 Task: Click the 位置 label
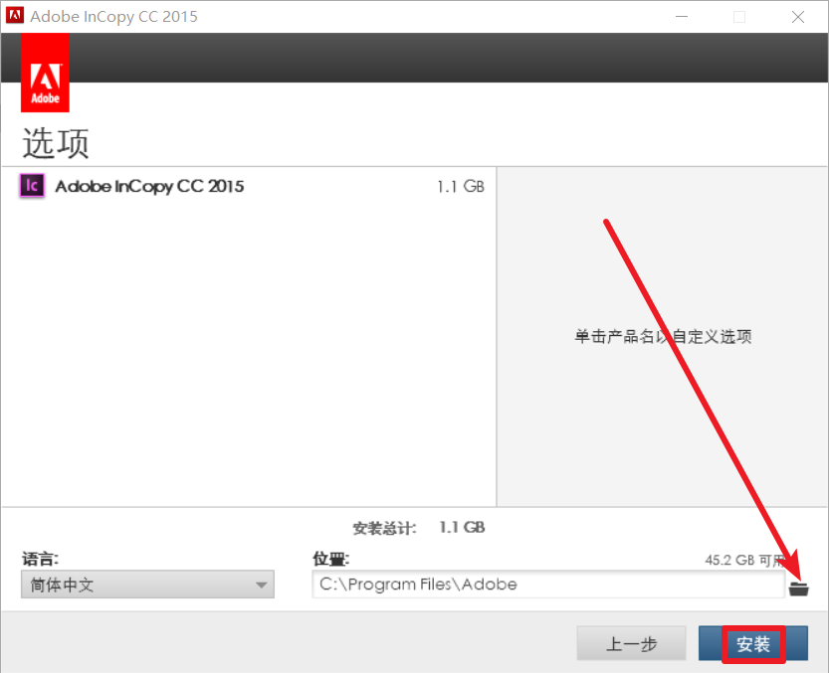pyautogui.click(x=331, y=559)
